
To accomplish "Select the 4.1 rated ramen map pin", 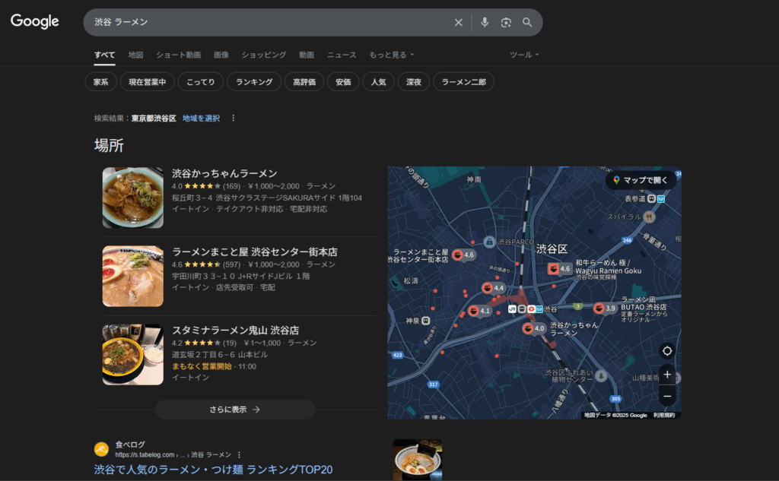I will point(479,312).
